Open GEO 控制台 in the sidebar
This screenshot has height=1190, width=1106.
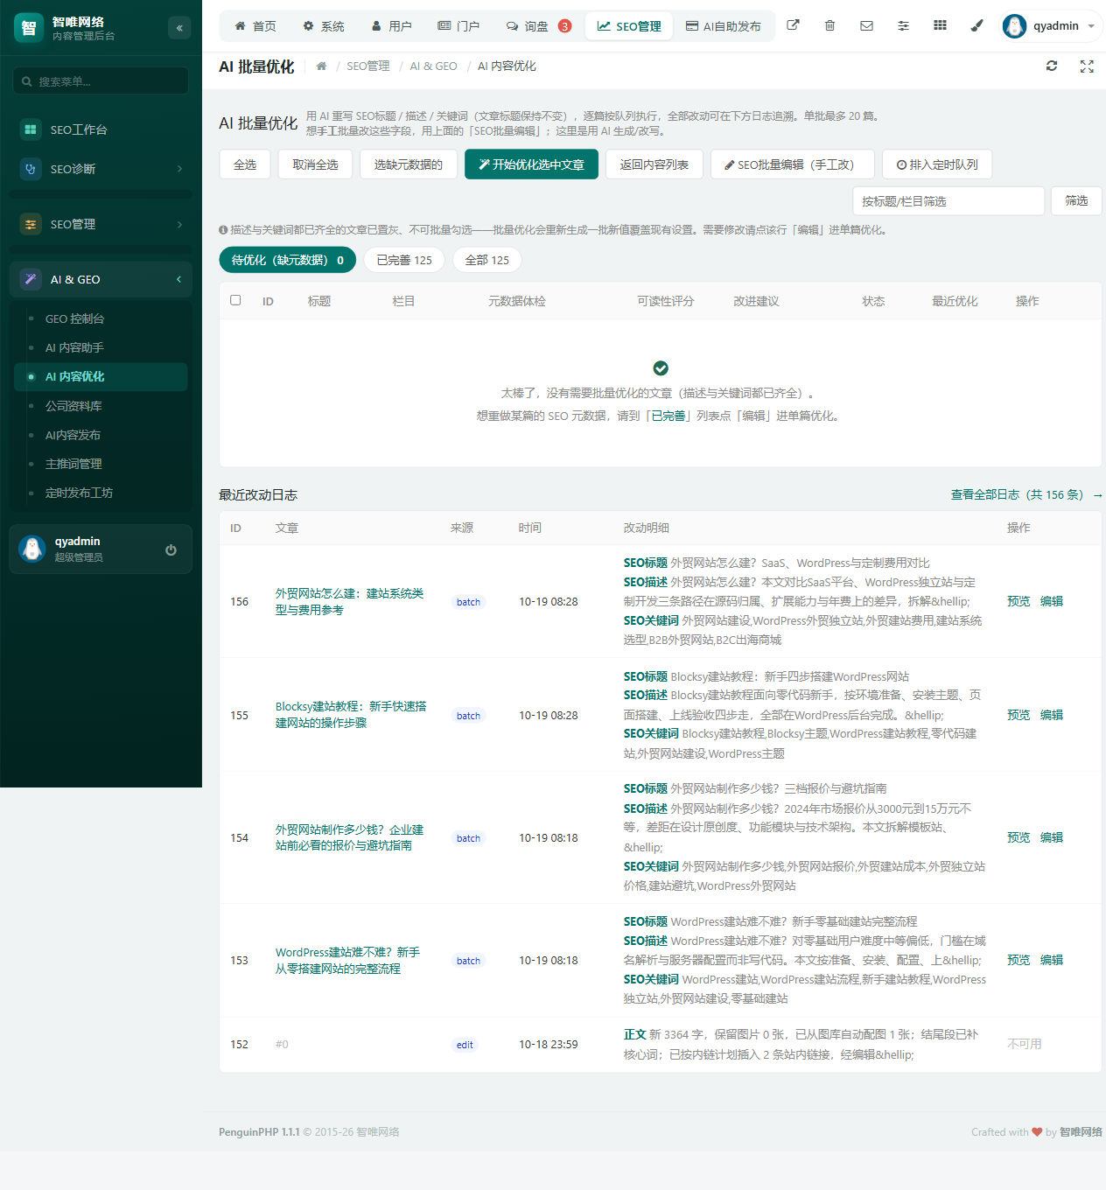tap(101, 318)
